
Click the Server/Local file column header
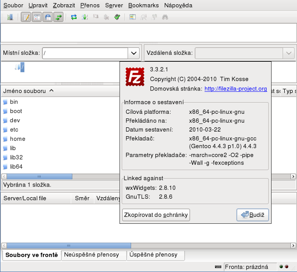click(36, 198)
